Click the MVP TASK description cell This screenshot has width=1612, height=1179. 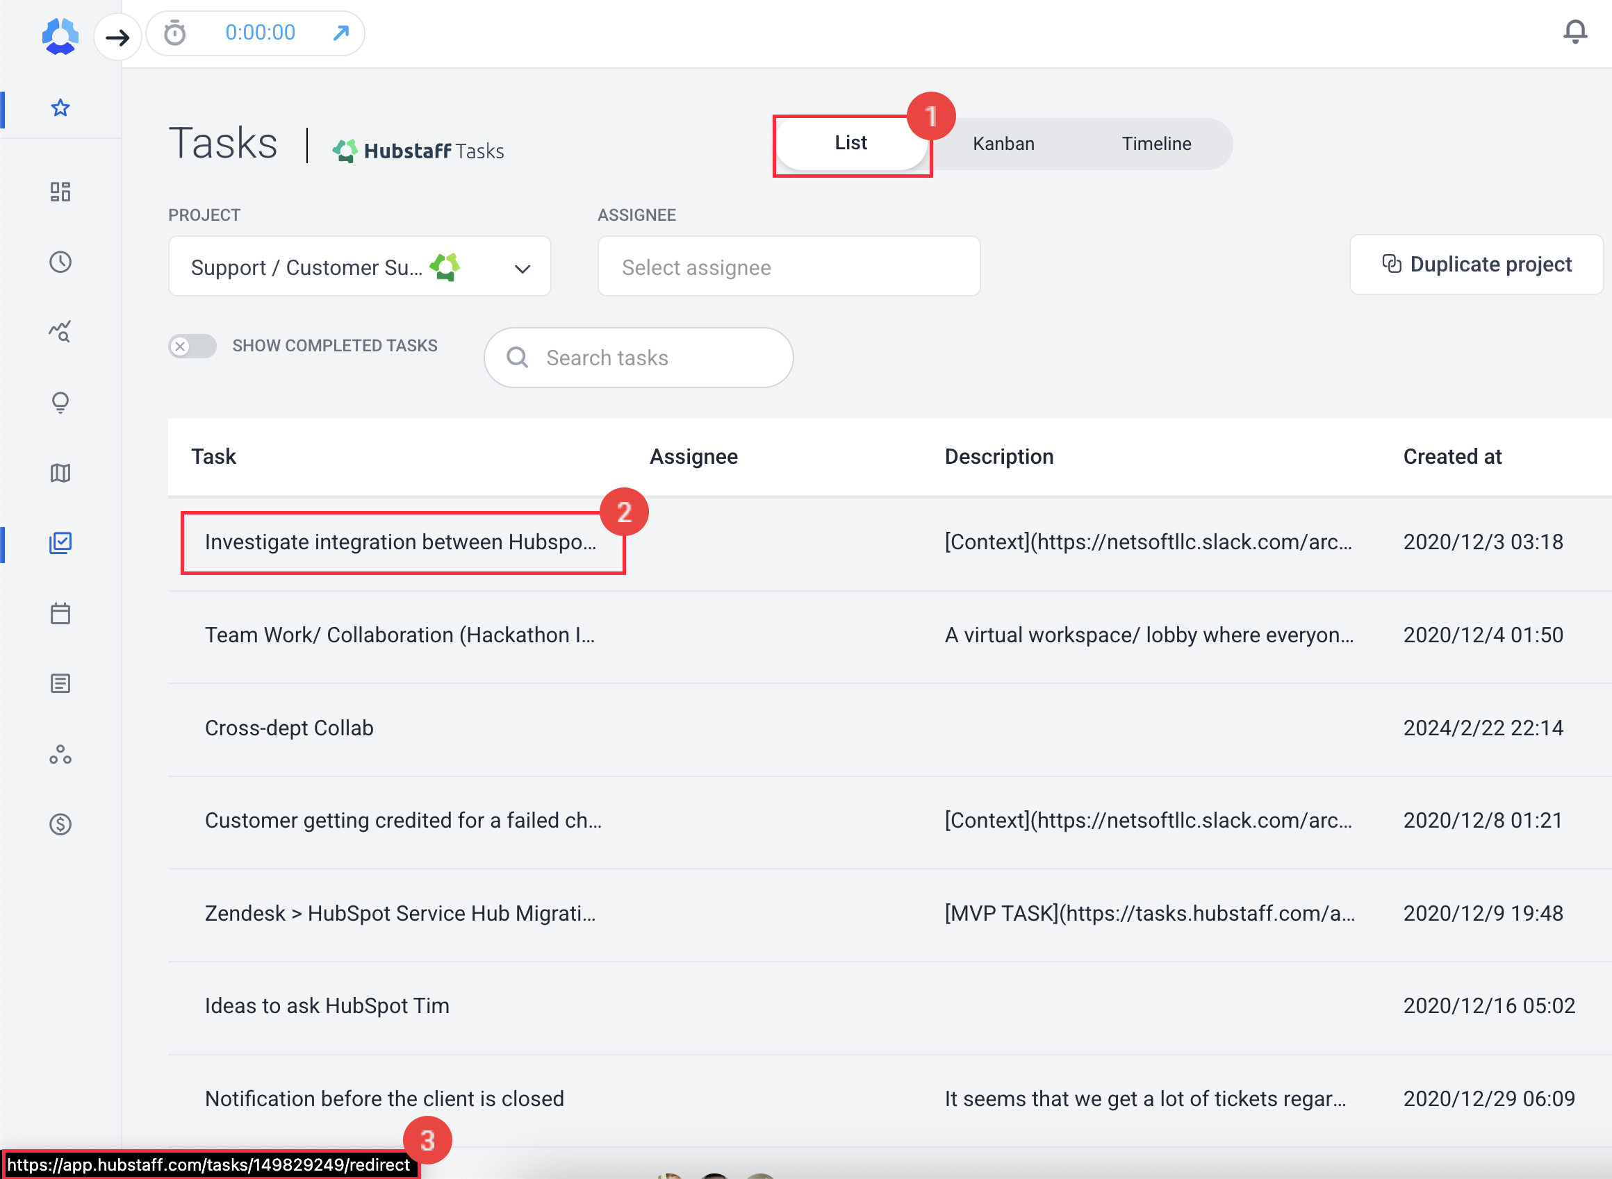tap(1150, 914)
